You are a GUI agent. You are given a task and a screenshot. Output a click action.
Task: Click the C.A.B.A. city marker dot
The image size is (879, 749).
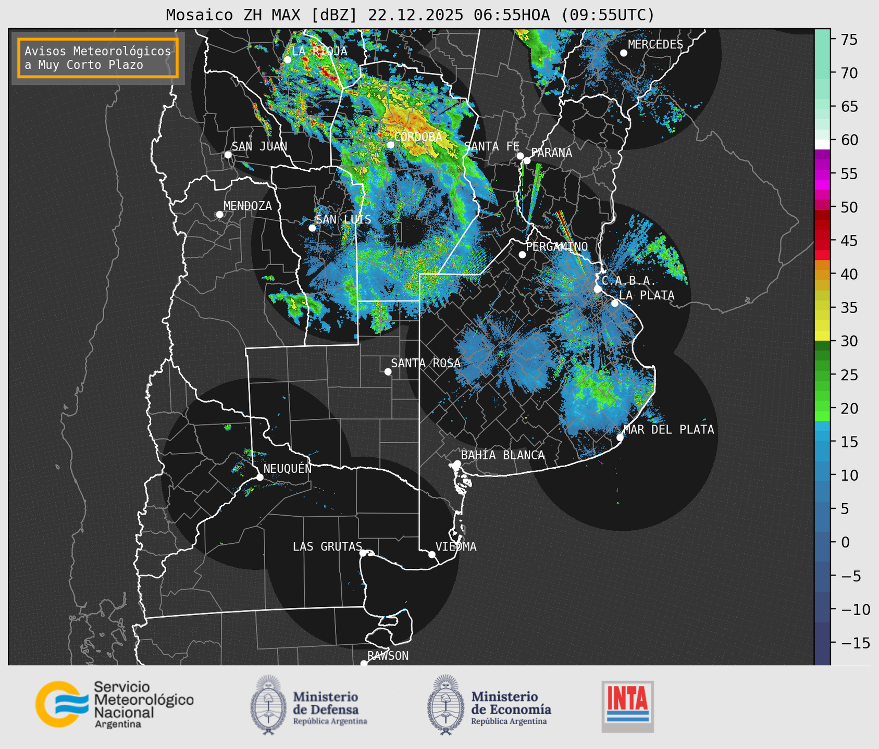598,289
